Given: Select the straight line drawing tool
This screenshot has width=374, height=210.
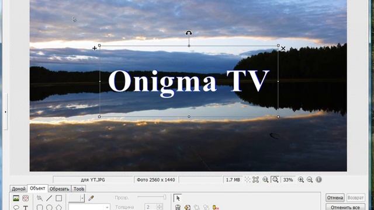Looking at the screenshot, I should point(49,198).
